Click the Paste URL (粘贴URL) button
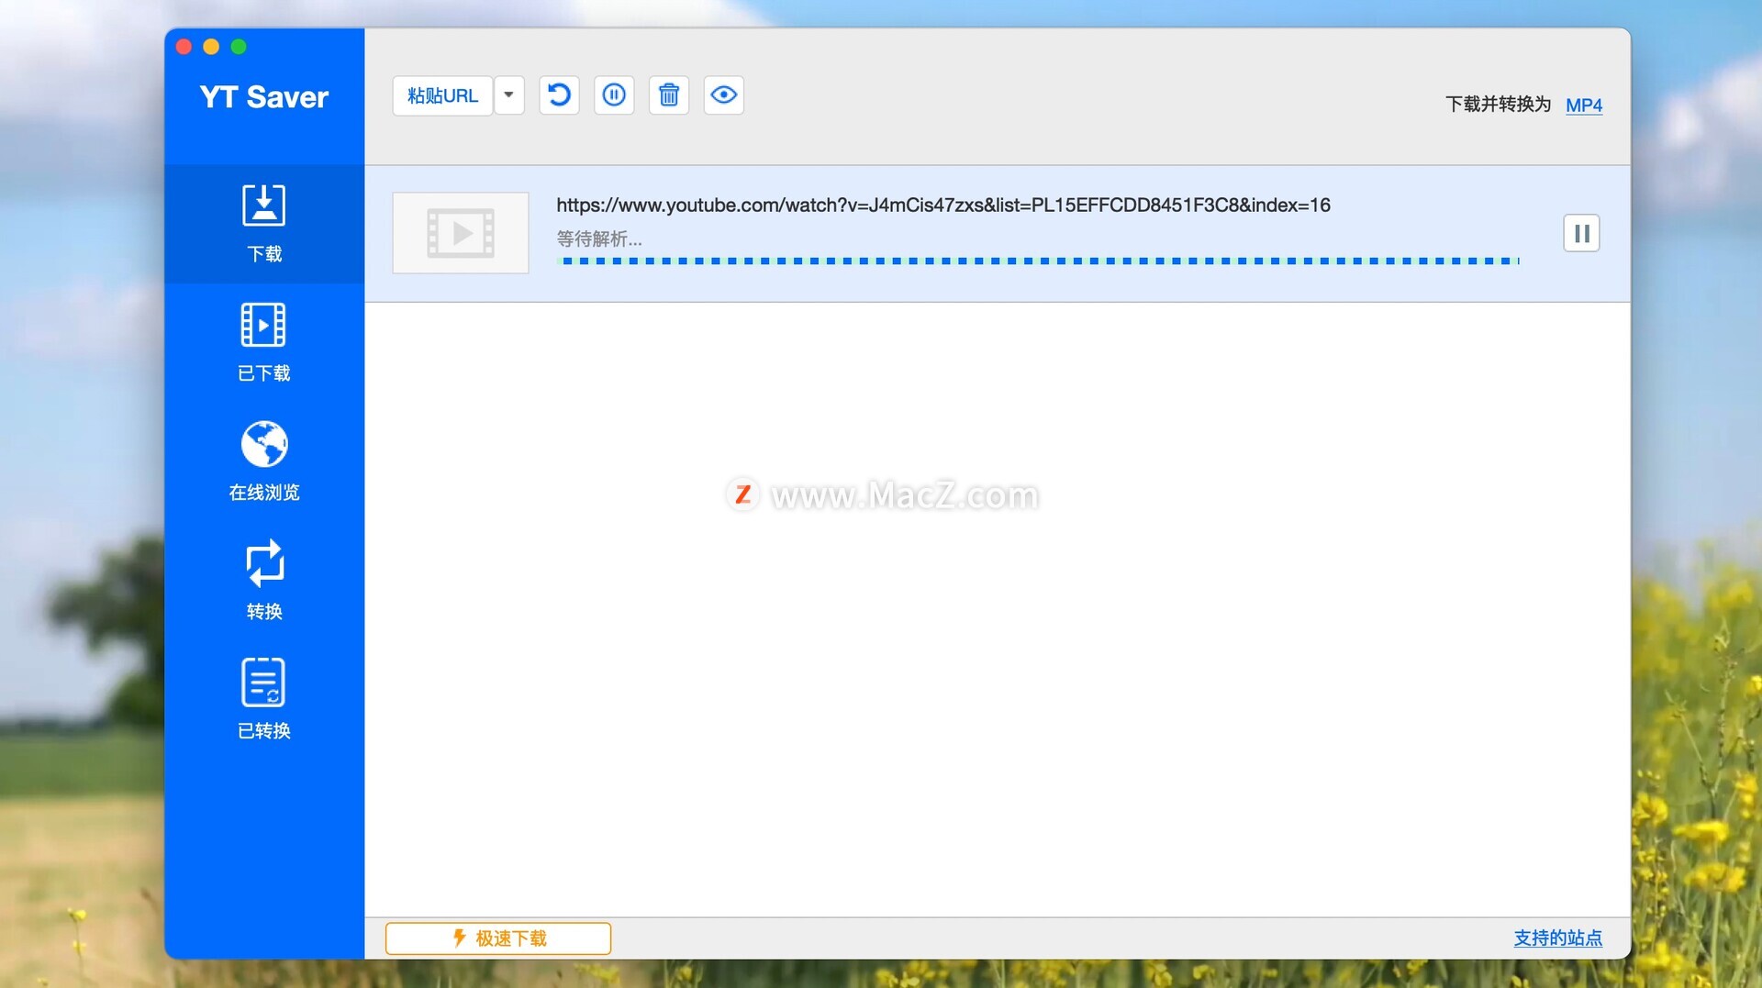This screenshot has height=988, width=1762. tap(442, 95)
